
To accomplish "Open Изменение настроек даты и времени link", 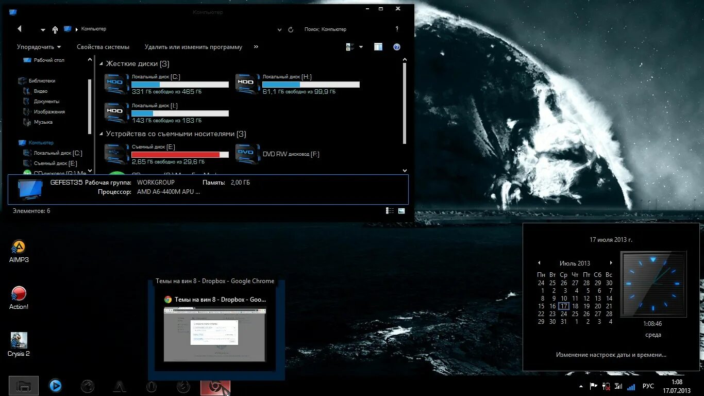I will [610, 354].
